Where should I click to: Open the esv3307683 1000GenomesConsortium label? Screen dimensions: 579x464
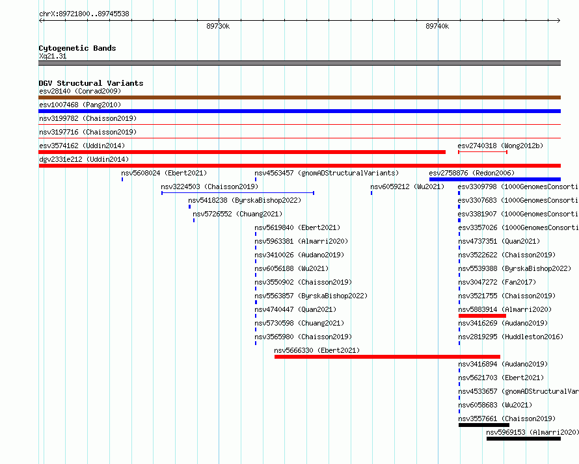[x=518, y=200]
